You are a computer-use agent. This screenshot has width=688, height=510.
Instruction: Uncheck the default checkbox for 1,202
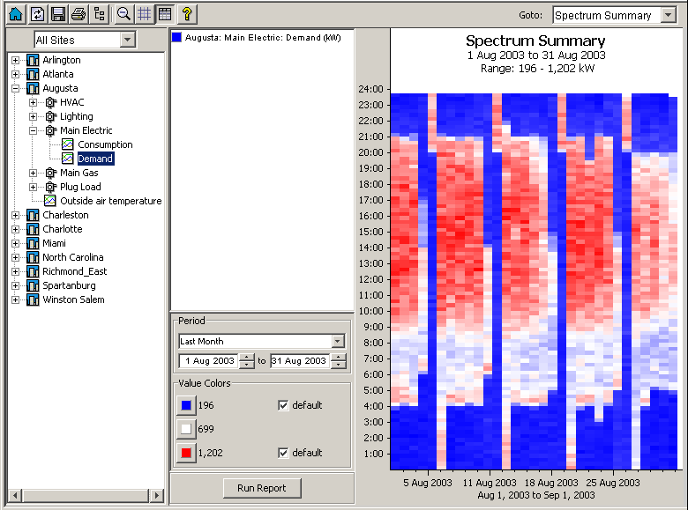(x=283, y=453)
